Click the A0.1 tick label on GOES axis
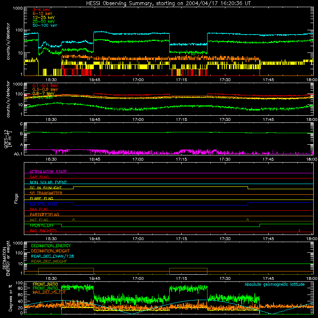 [18, 154]
